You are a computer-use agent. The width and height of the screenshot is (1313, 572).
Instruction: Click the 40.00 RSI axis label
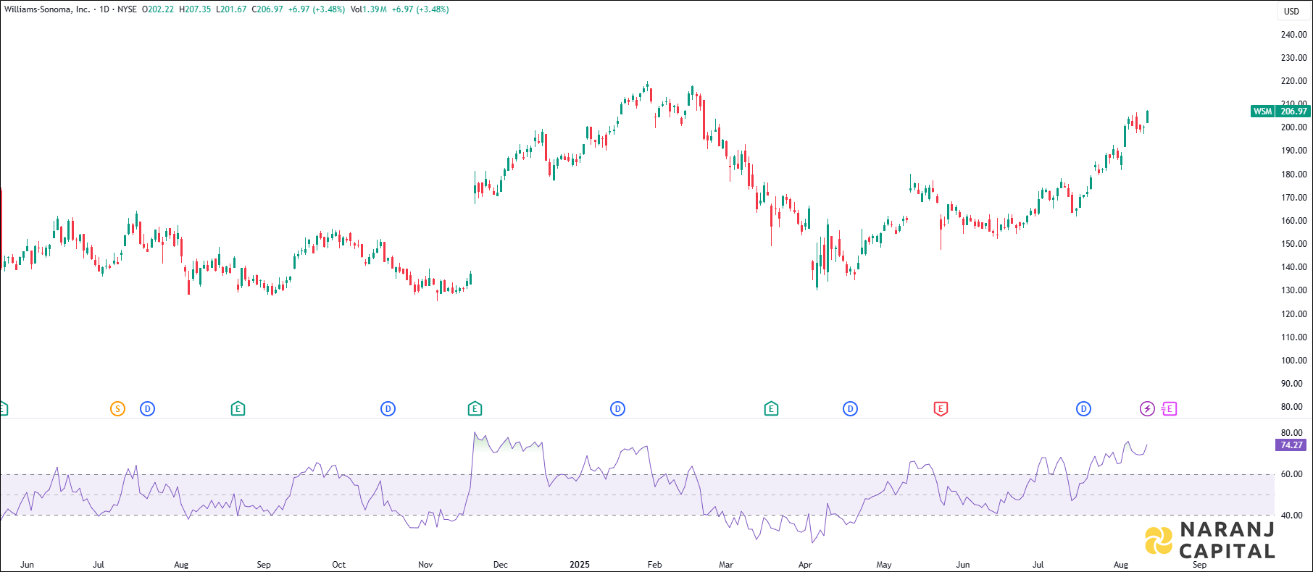click(x=1291, y=516)
